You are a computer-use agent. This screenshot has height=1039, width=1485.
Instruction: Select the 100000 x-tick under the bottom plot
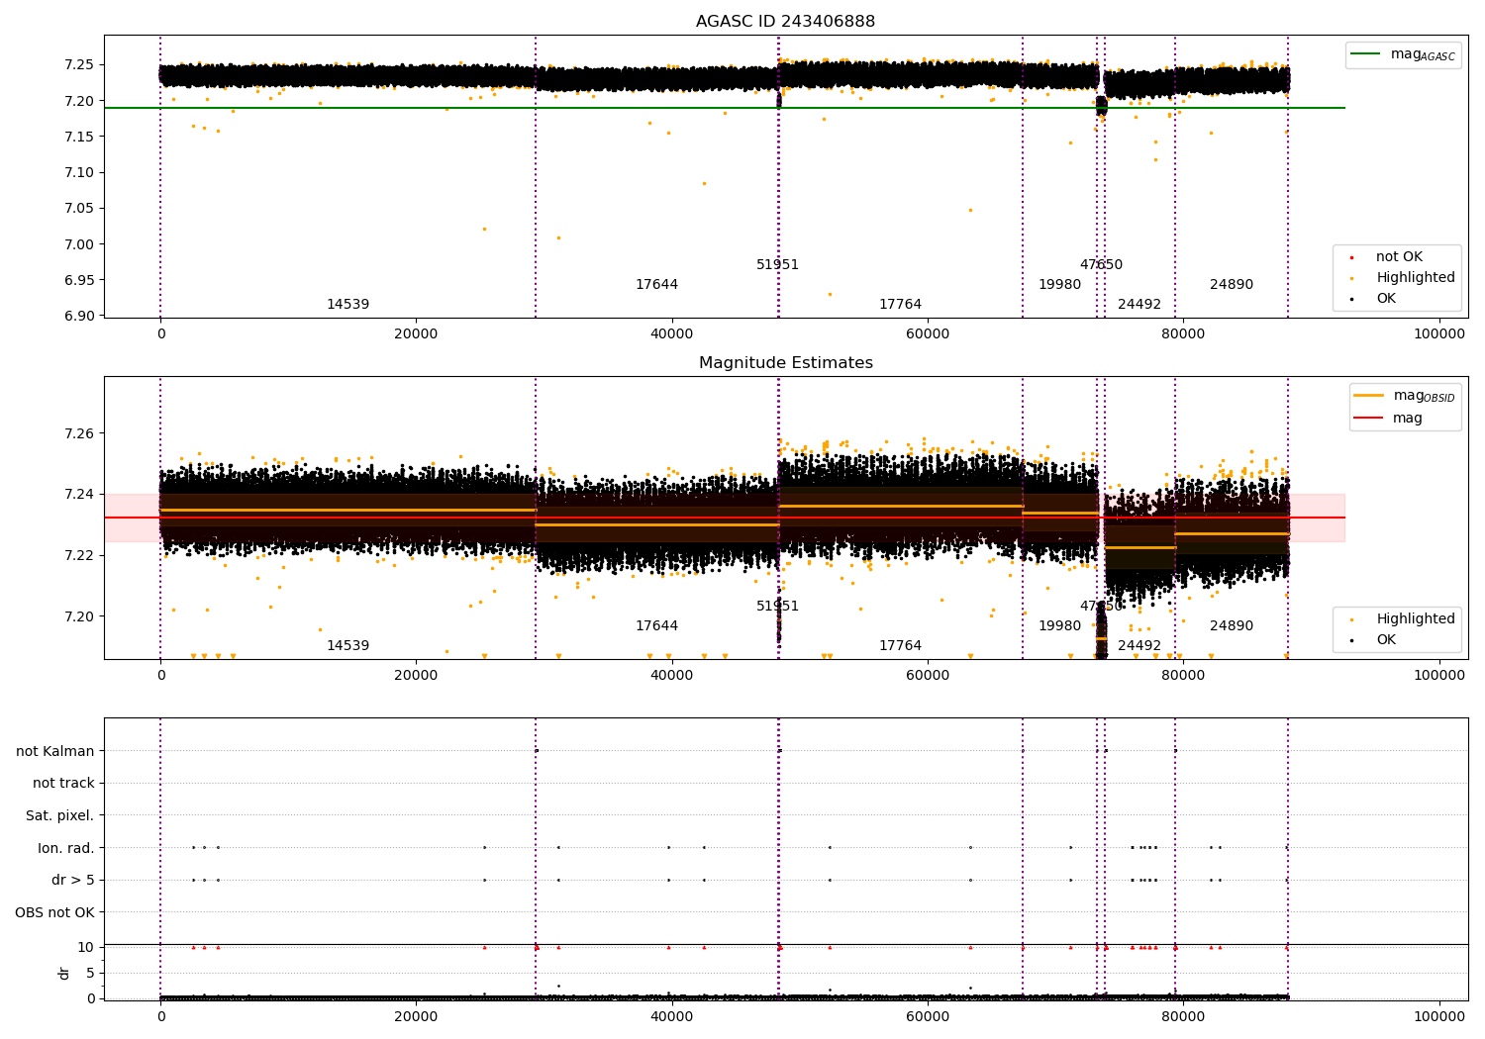(x=1438, y=1016)
